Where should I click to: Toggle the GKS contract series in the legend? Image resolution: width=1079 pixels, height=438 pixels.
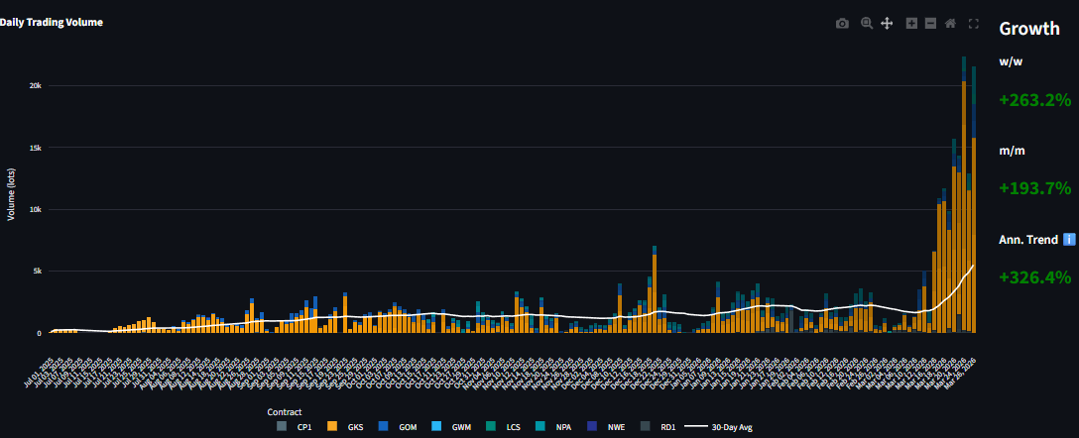[x=345, y=427]
